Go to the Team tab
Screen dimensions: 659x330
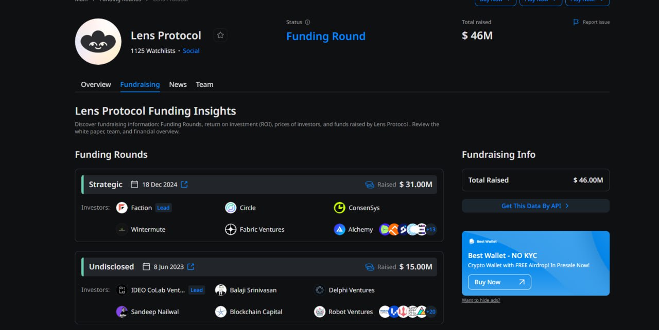pyautogui.click(x=204, y=84)
